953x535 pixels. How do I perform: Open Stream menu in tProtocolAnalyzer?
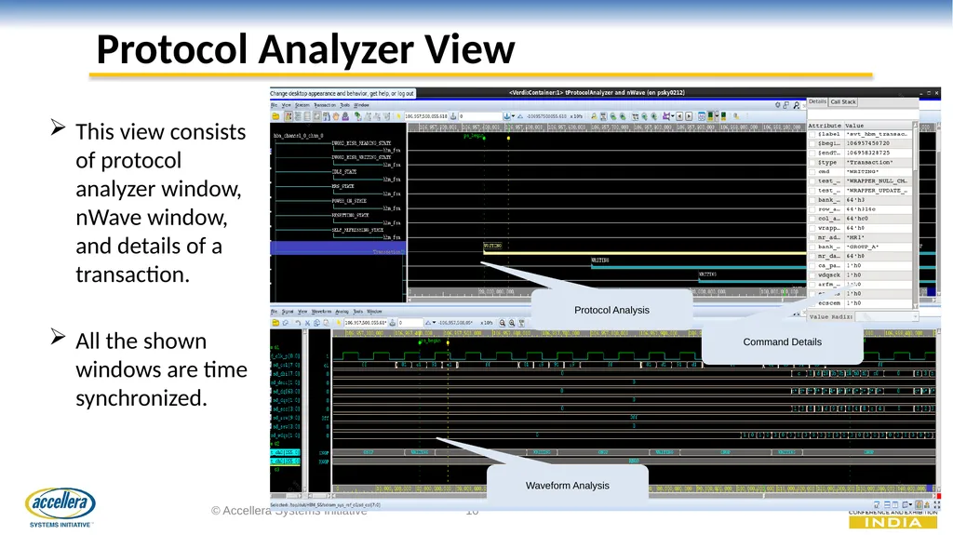(302, 105)
